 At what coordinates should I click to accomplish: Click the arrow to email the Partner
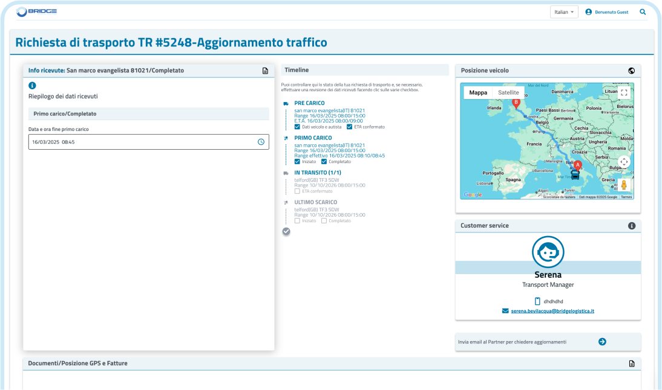tap(602, 342)
